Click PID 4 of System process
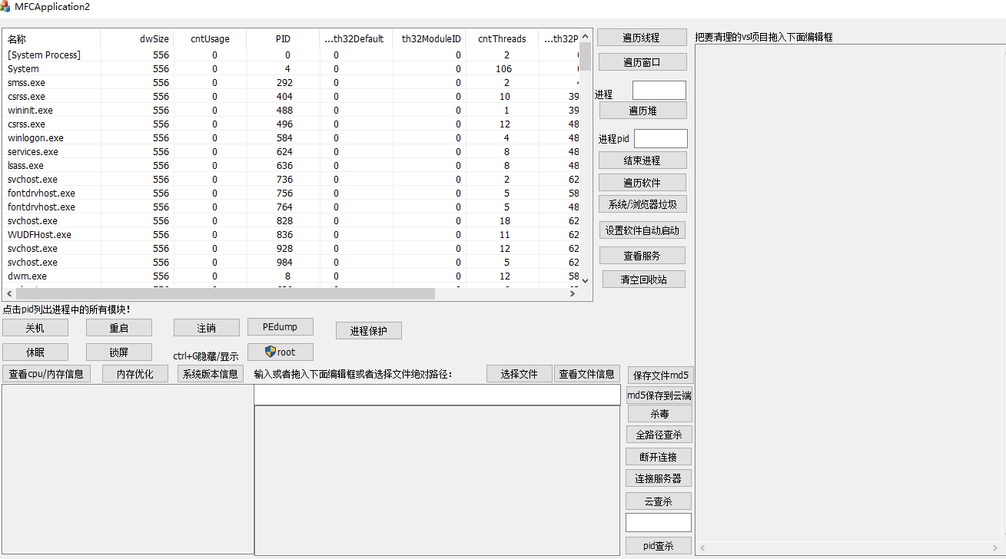The height and width of the screenshot is (559, 1006). [x=287, y=68]
